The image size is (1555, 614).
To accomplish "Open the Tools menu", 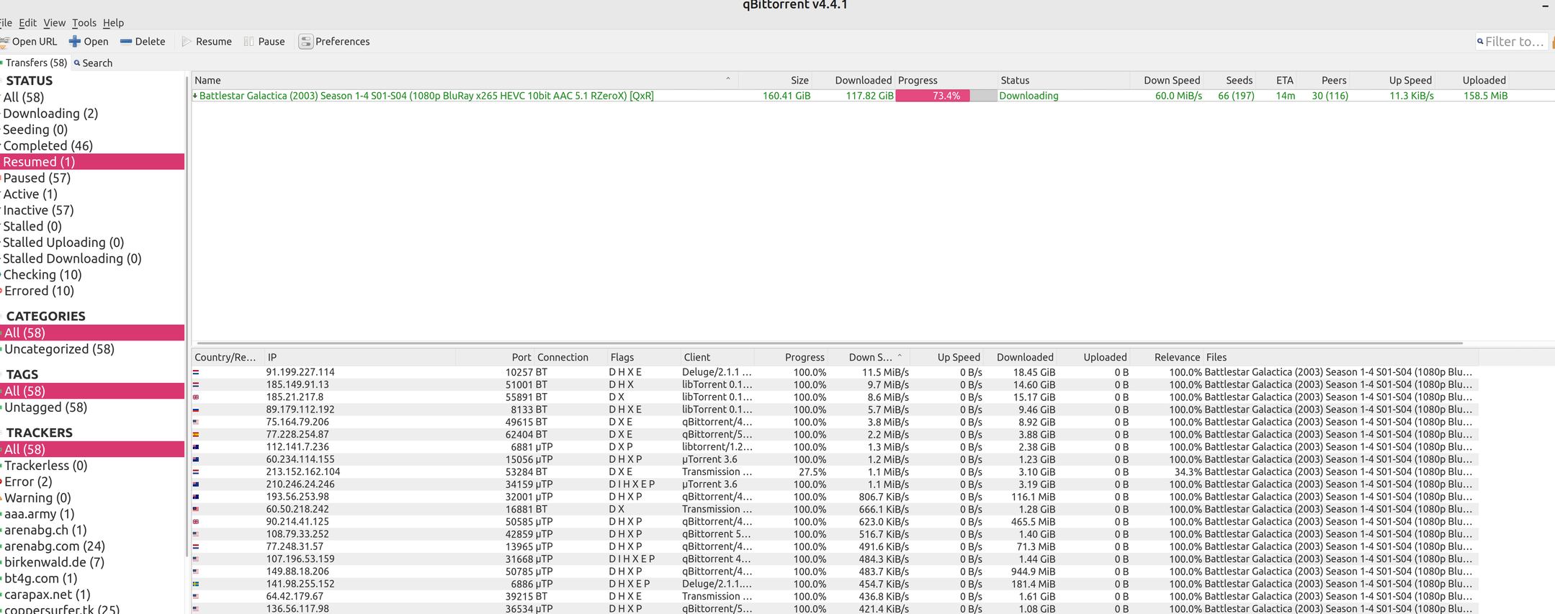I will [x=84, y=23].
